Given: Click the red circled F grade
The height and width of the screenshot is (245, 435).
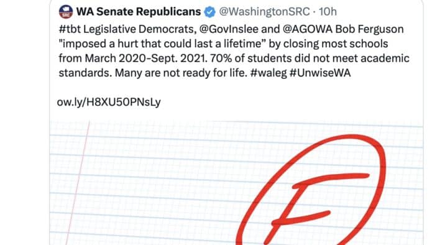Looking at the screenshot, I should pos(312,190).
